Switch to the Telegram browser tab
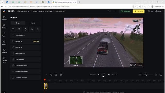The image size is (165, 93). [49, 2]
